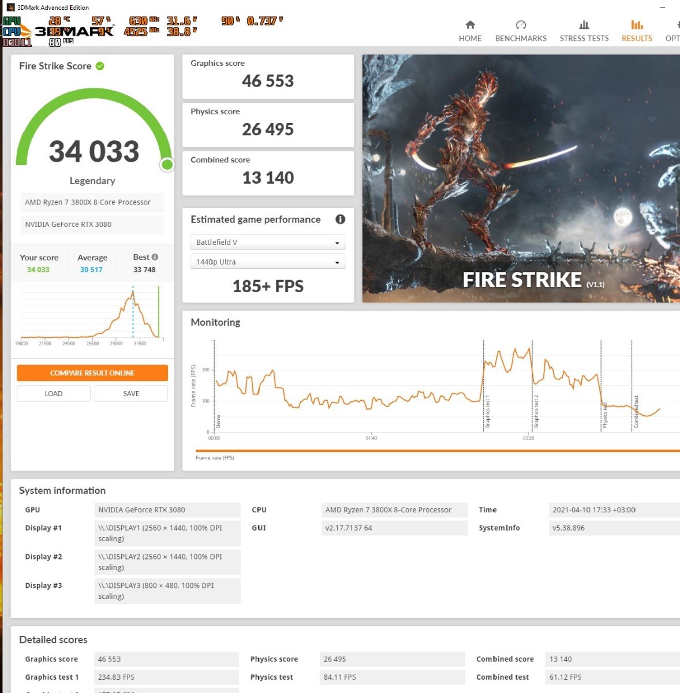The image size is (680, 693).
Task: Click the SAVE button
Action: pyautogui.click(x=131, y=393)
